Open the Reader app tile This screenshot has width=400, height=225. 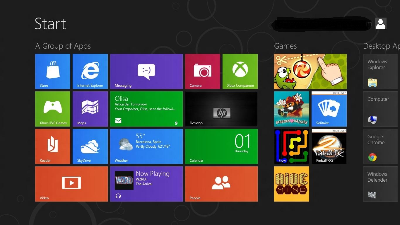pos(53,146)
